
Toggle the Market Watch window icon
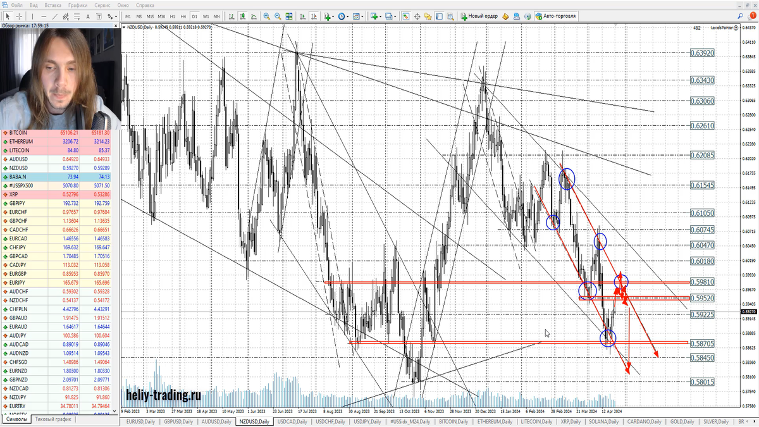406,16
